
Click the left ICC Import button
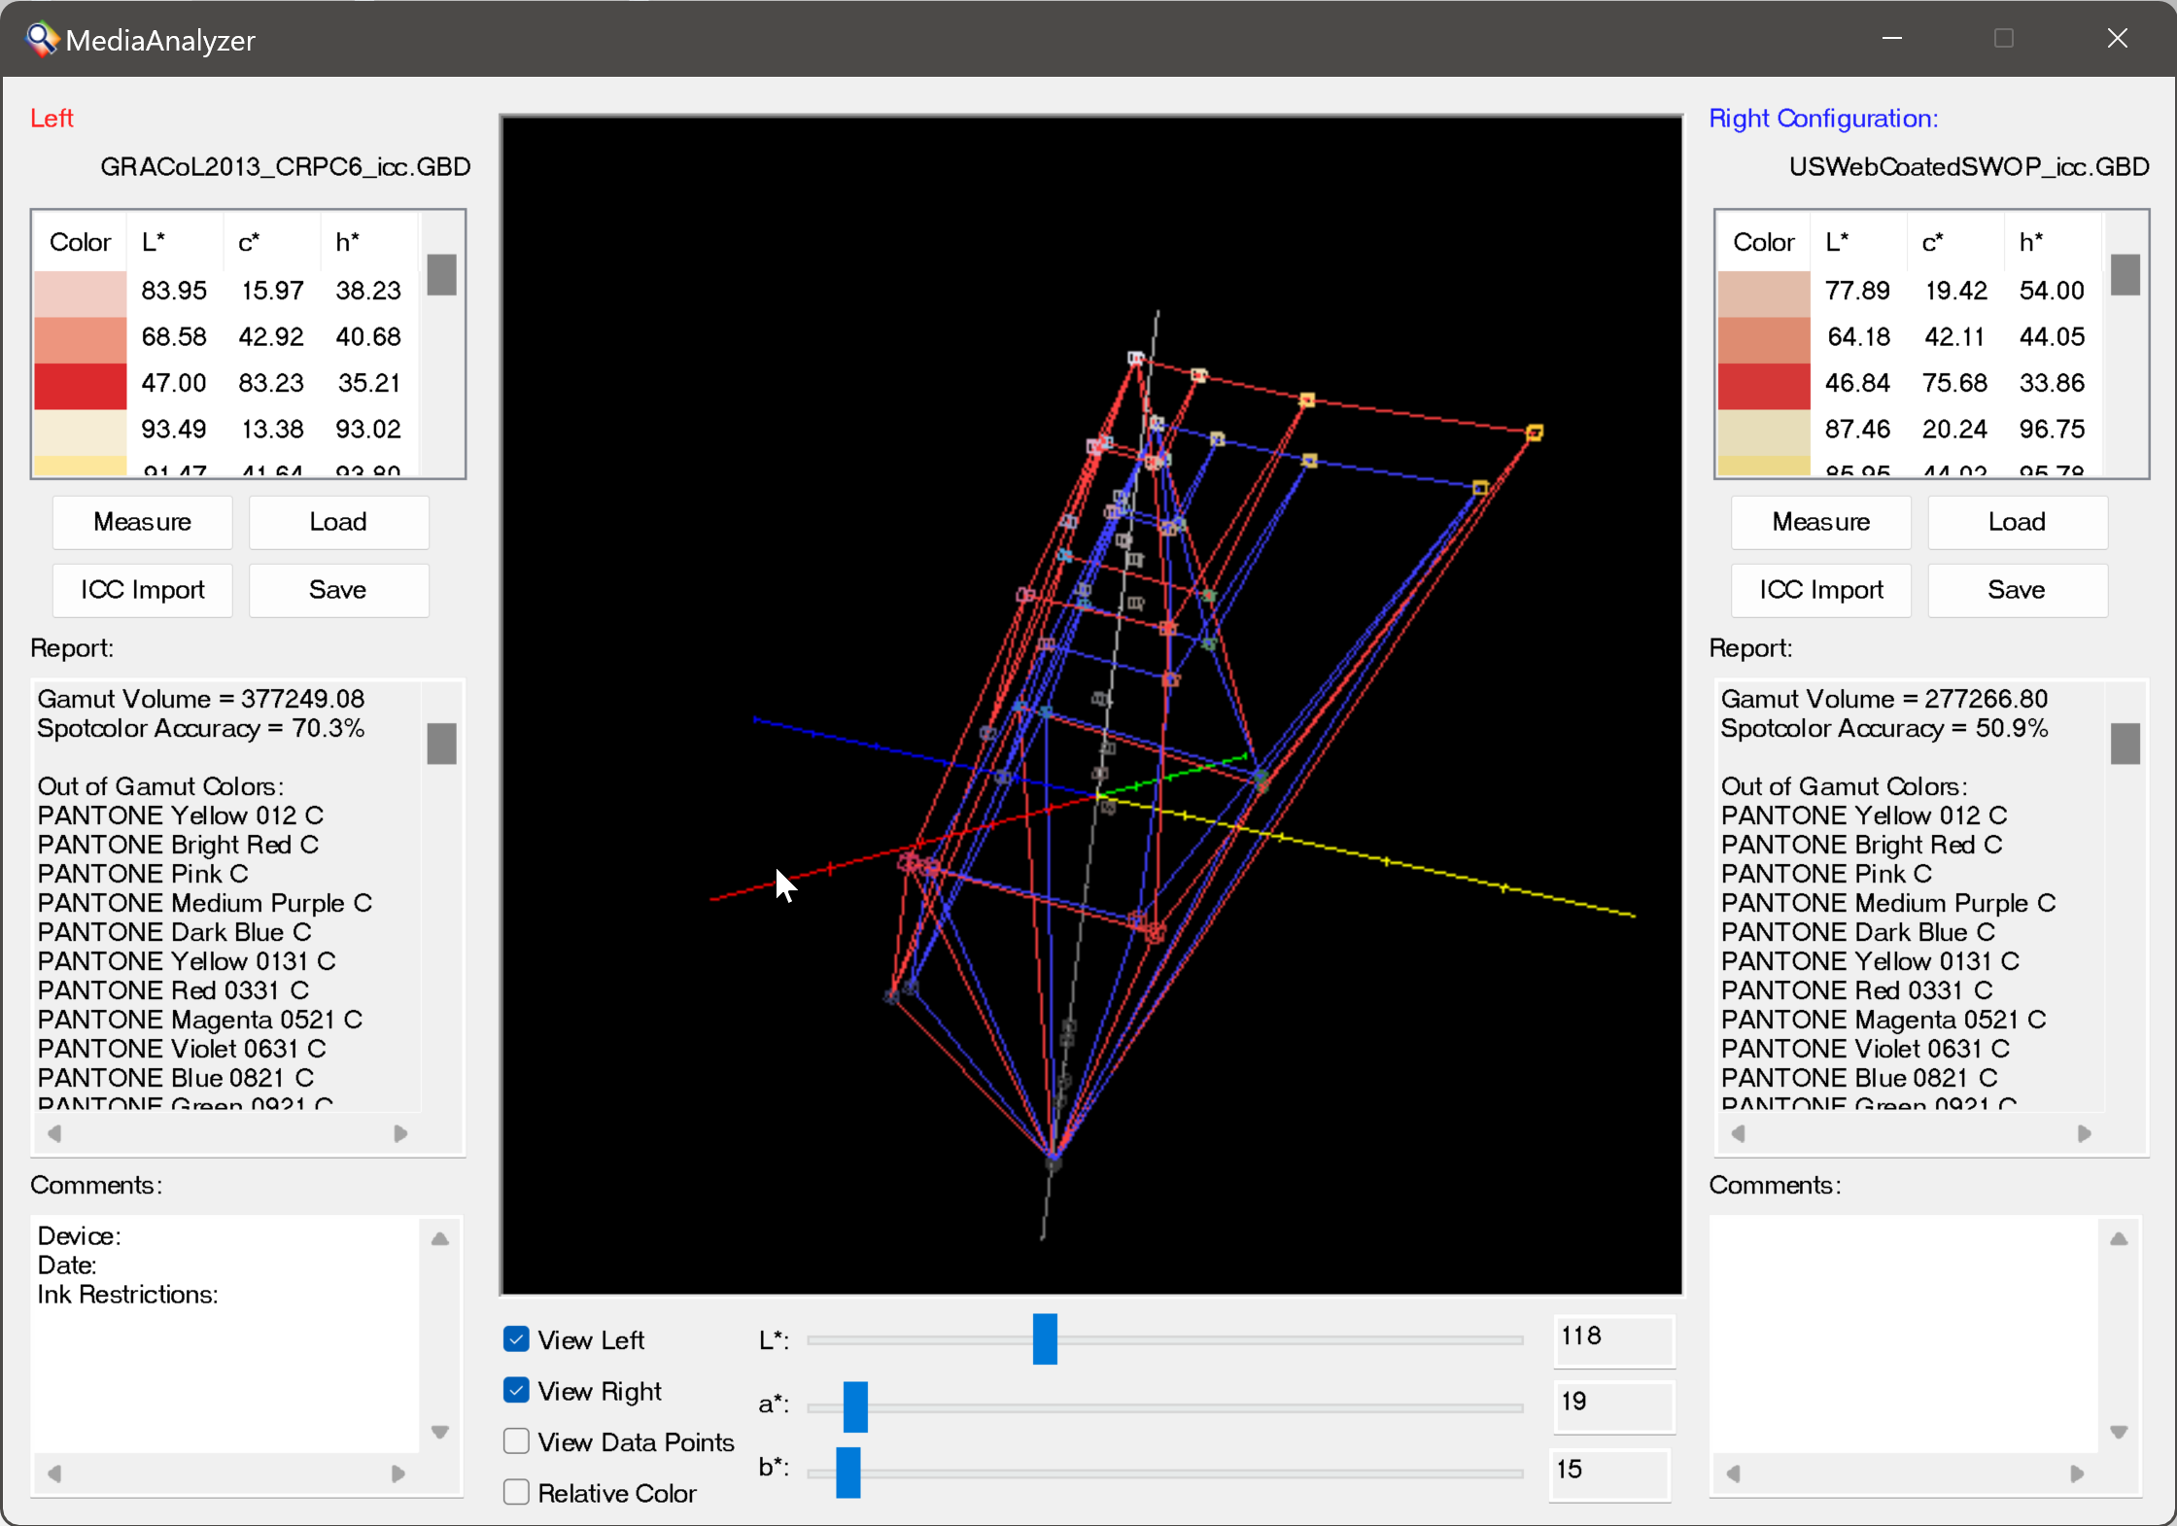143,590
